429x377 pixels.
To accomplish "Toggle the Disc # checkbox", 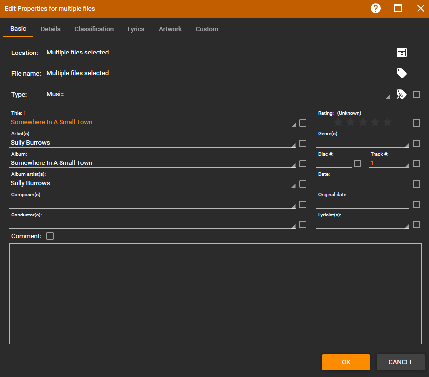I will (357, 164).
